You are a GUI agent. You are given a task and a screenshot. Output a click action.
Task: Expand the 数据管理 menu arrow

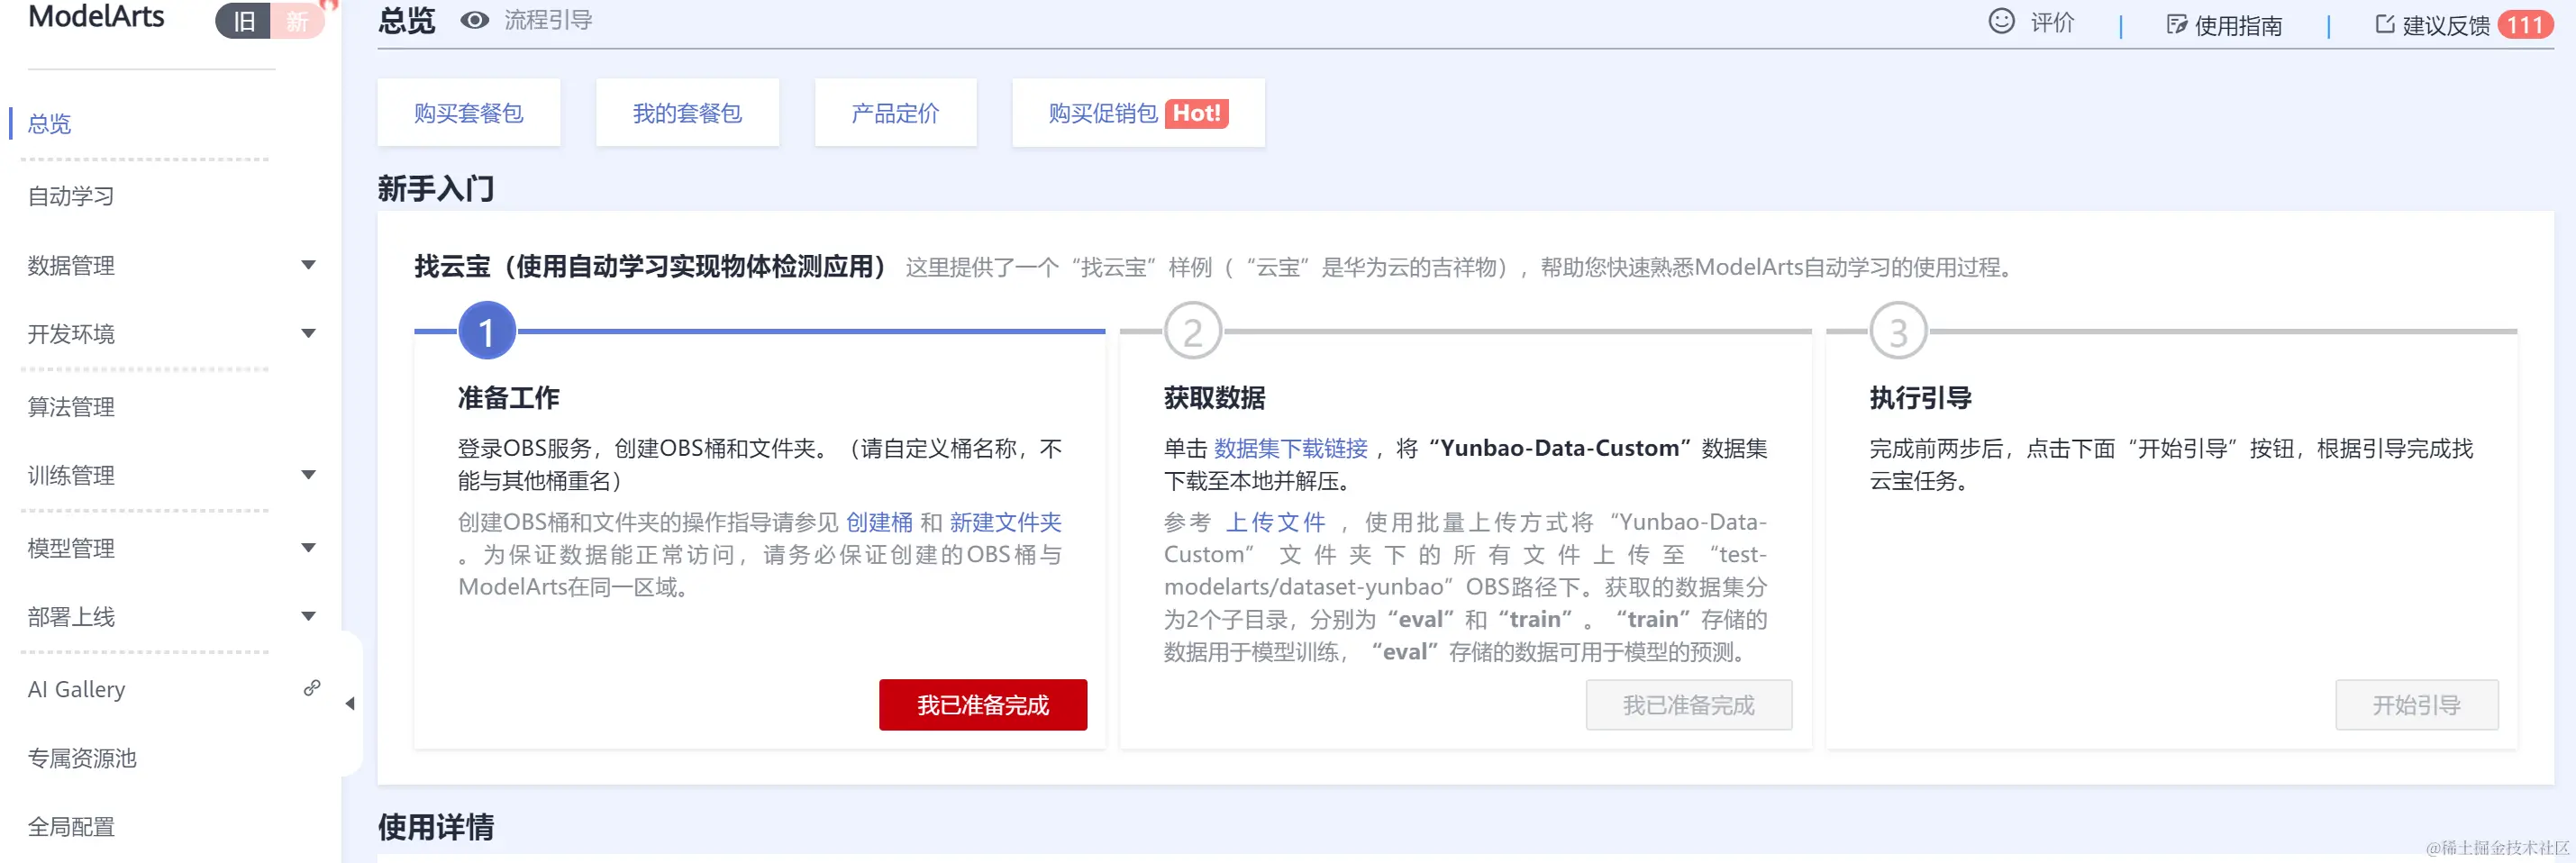click(309, 265)
